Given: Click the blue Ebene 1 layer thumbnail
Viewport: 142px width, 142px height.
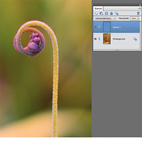Looking at the screenshot, I should pos(107,27).
